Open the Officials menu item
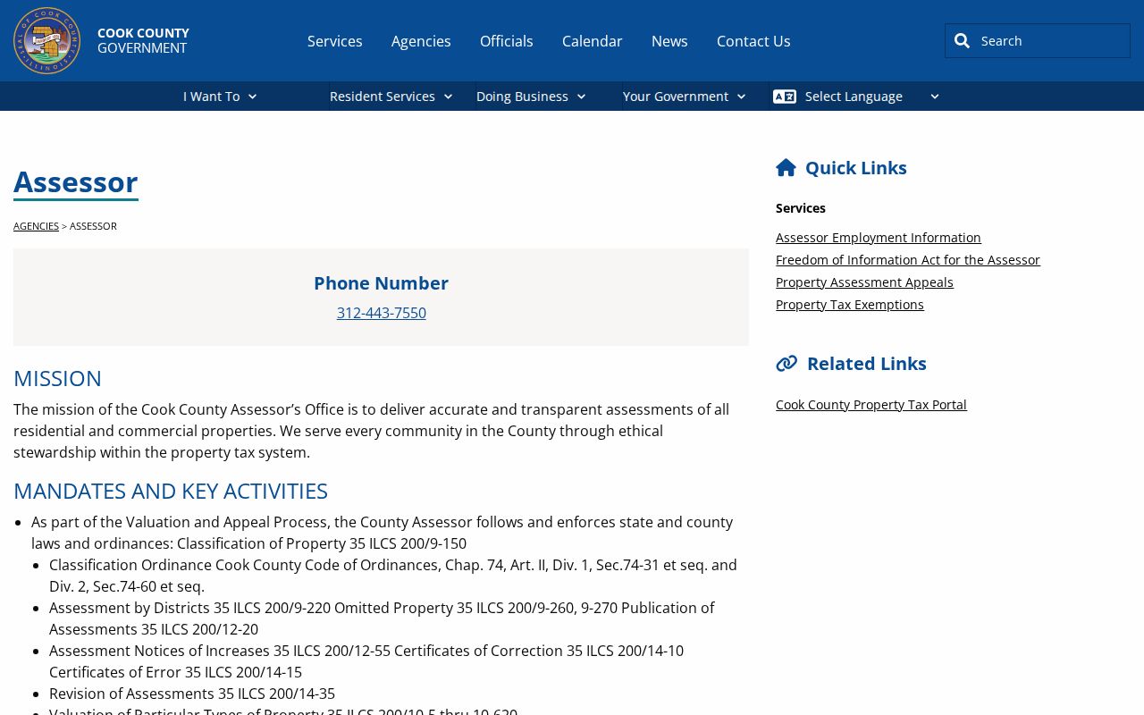The height and width of the screenshot is (715, 1144). point(507,41)
